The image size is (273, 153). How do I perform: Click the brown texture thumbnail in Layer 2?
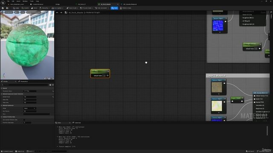pos(217,87)
